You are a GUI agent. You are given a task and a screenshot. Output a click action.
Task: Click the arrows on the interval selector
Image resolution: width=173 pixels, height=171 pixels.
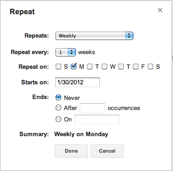tap(72, 52)
